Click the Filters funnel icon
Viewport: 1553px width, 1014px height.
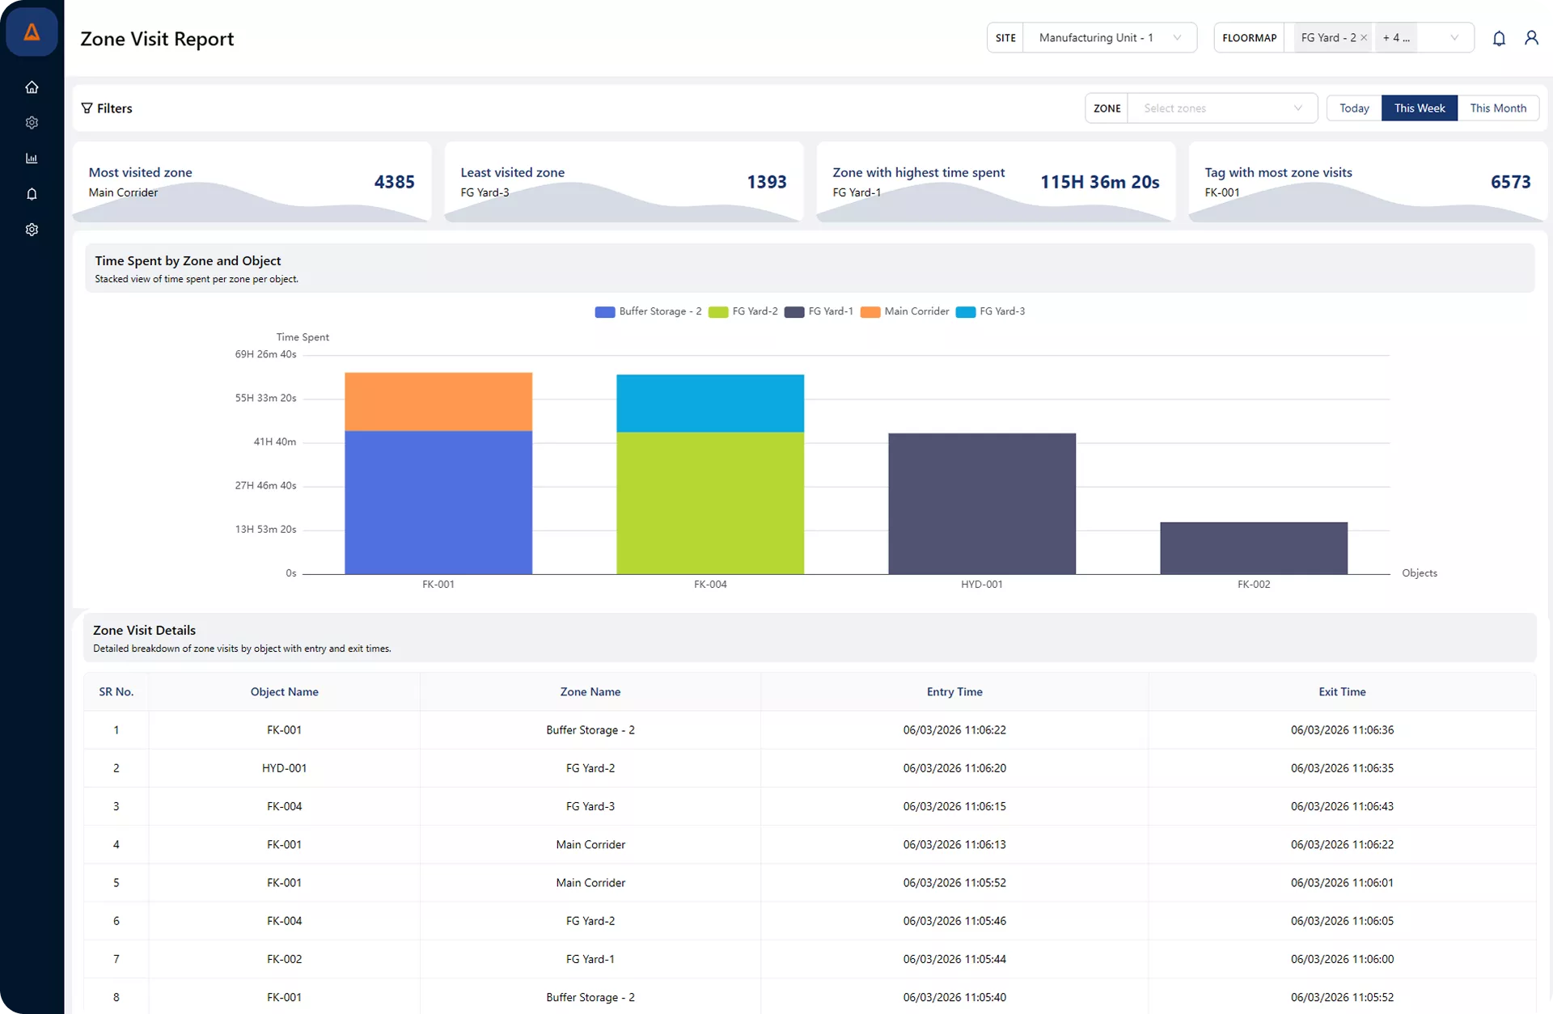pos(87,108)
